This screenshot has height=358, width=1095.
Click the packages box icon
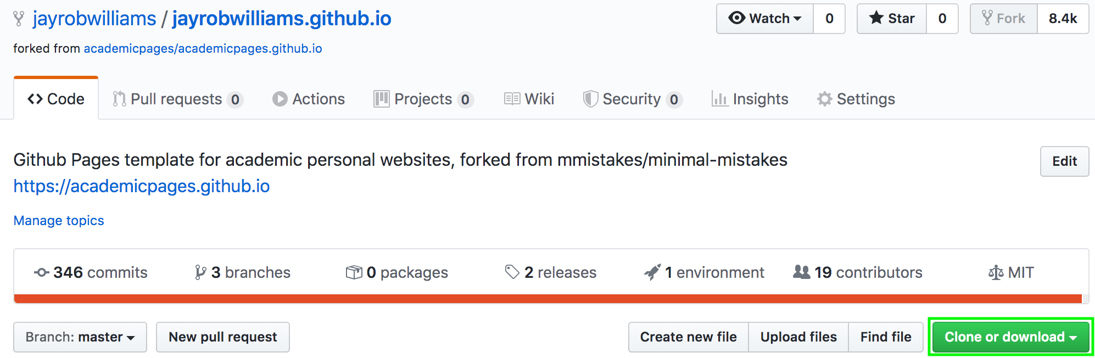coord(354,272)
